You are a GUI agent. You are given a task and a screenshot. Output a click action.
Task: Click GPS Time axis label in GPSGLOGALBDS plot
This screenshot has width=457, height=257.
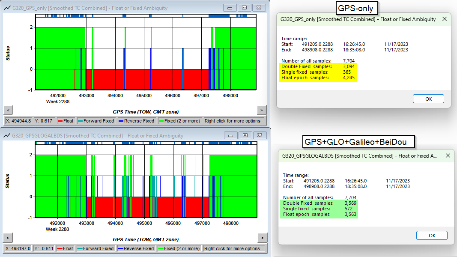click(146, 239)
